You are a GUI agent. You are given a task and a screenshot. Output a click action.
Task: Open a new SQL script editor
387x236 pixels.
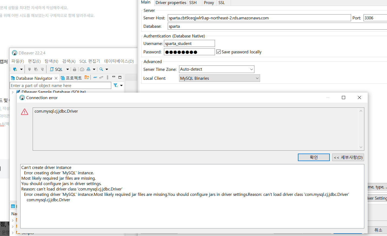pos(56,69)
